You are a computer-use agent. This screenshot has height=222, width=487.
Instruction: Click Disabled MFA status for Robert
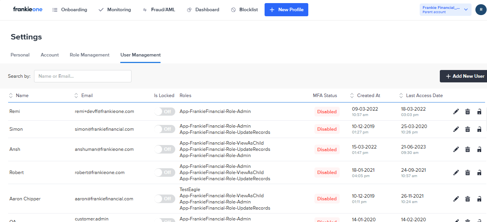pyautogui.click(x=327, y=172)
